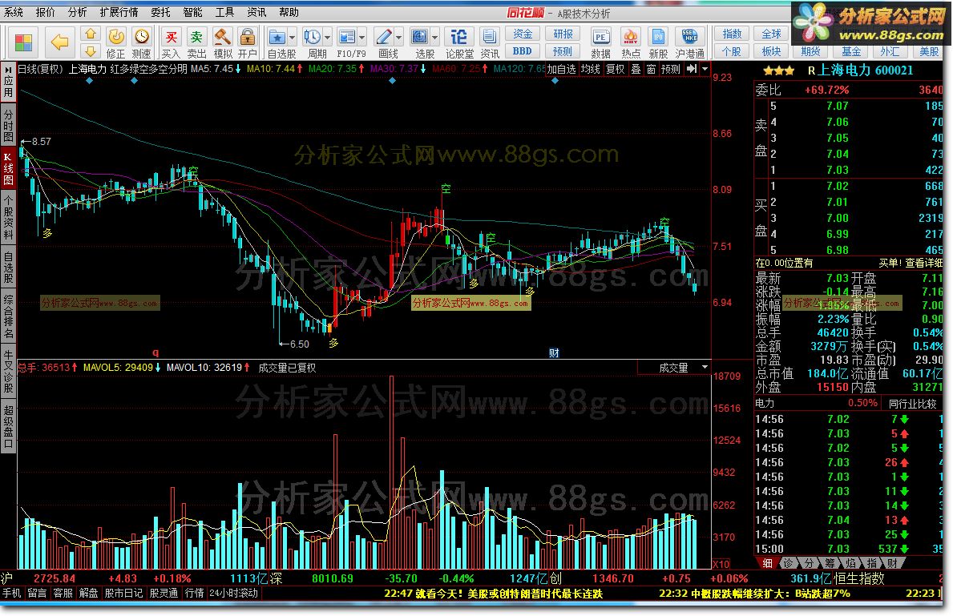The width and height of the screenshot is (953, 616).
Task: Click the 周期 period clock icon
Action: tap(313, 37)
